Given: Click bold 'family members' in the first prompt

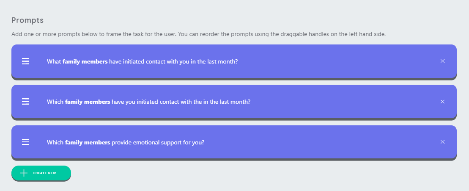Looking at the screenshot, I should pyautogui.click(x=85, y=61).
